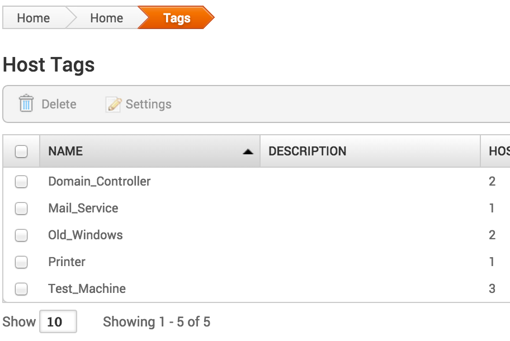Open the Settings button label
Viewport: 510px width, 341px height.
pos(148,104)
